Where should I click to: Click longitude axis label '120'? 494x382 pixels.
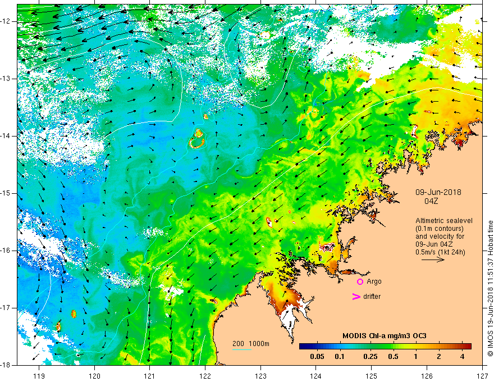click(94, 376)
